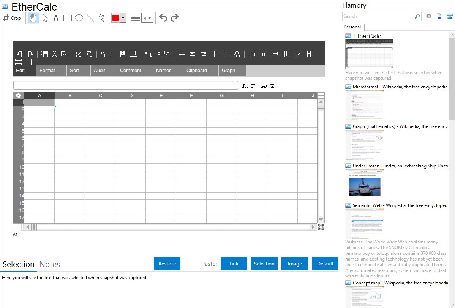Image resolution: width=455 pixels, height=308 pixels.
Task: Undo the last annotation
Action: [x=163, y=18]
